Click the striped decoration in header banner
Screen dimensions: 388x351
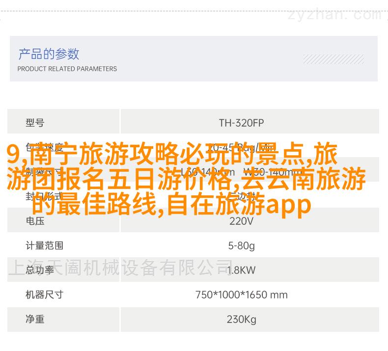click(333, 59)
